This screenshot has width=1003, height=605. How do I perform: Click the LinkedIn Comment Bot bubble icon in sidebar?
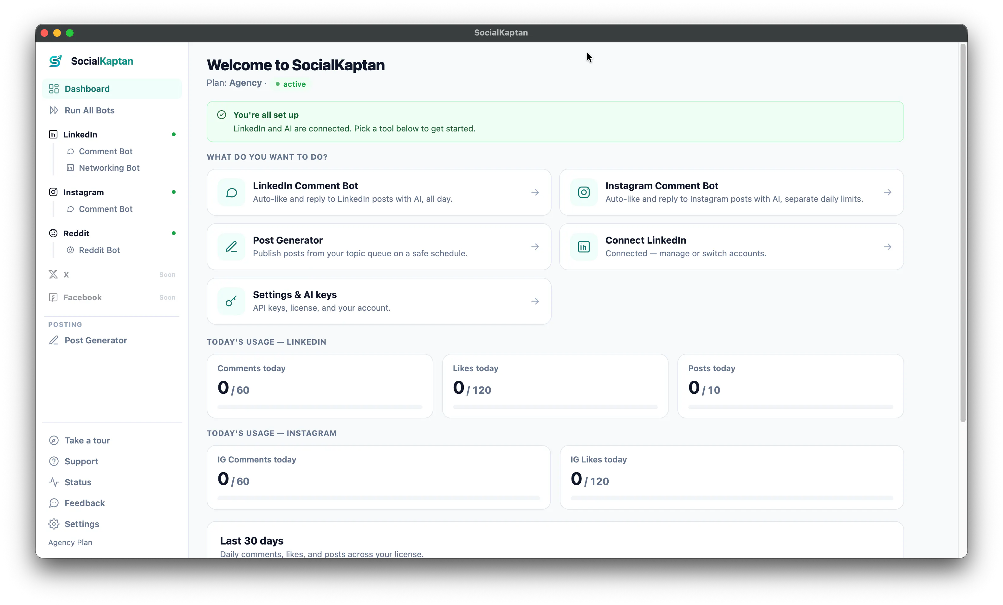[x=70, y=151]
